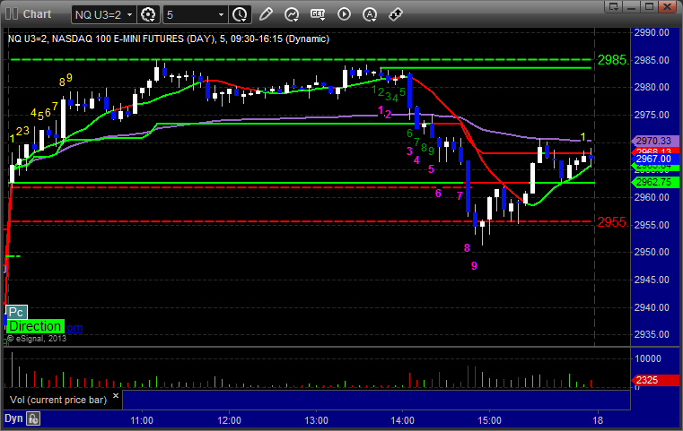
Task: Click the trade arrows icon in toolbar
Action: pyautogui.click(x=396, y=14)
